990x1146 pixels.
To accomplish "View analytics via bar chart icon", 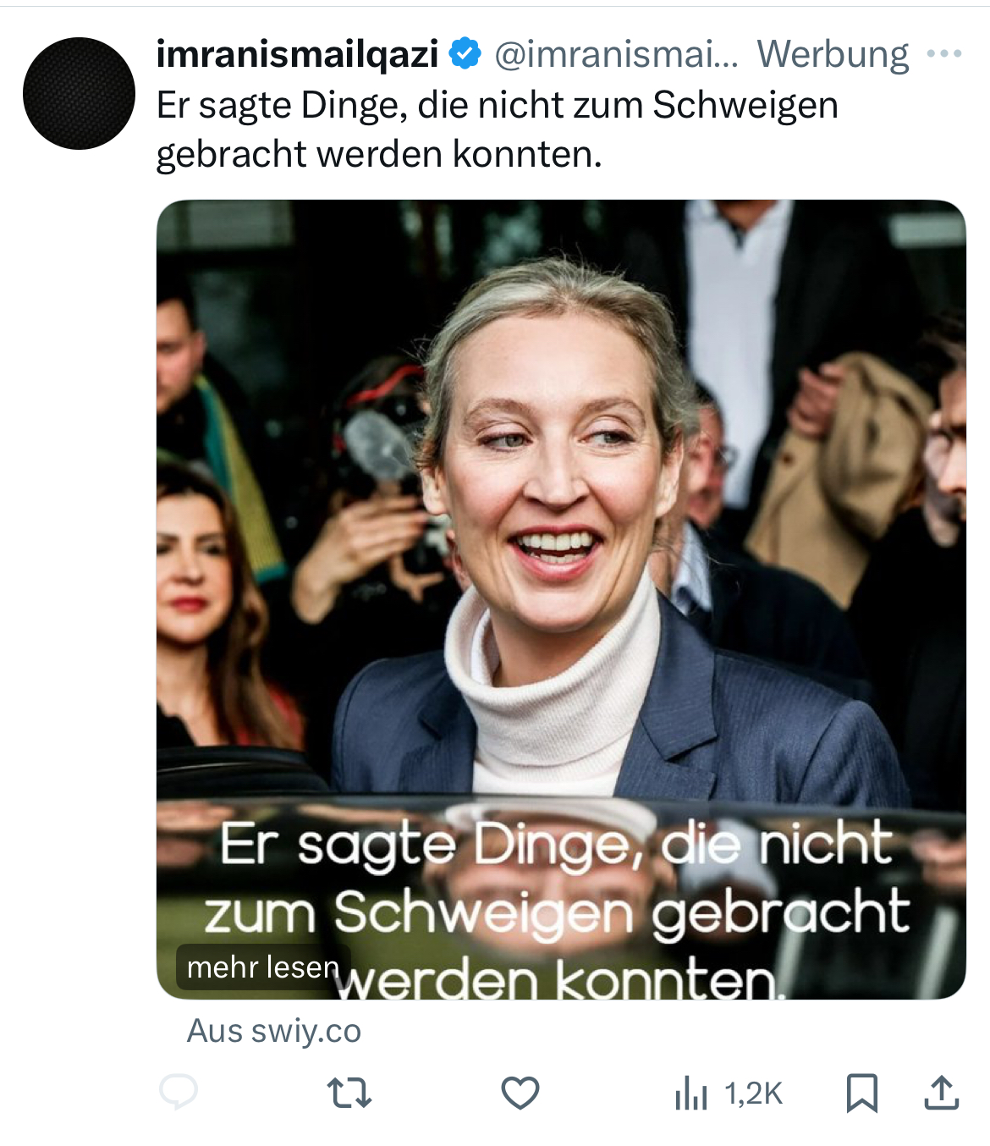I will point(690,1093).
